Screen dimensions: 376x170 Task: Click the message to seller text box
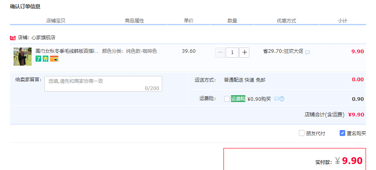pos(103,84)
